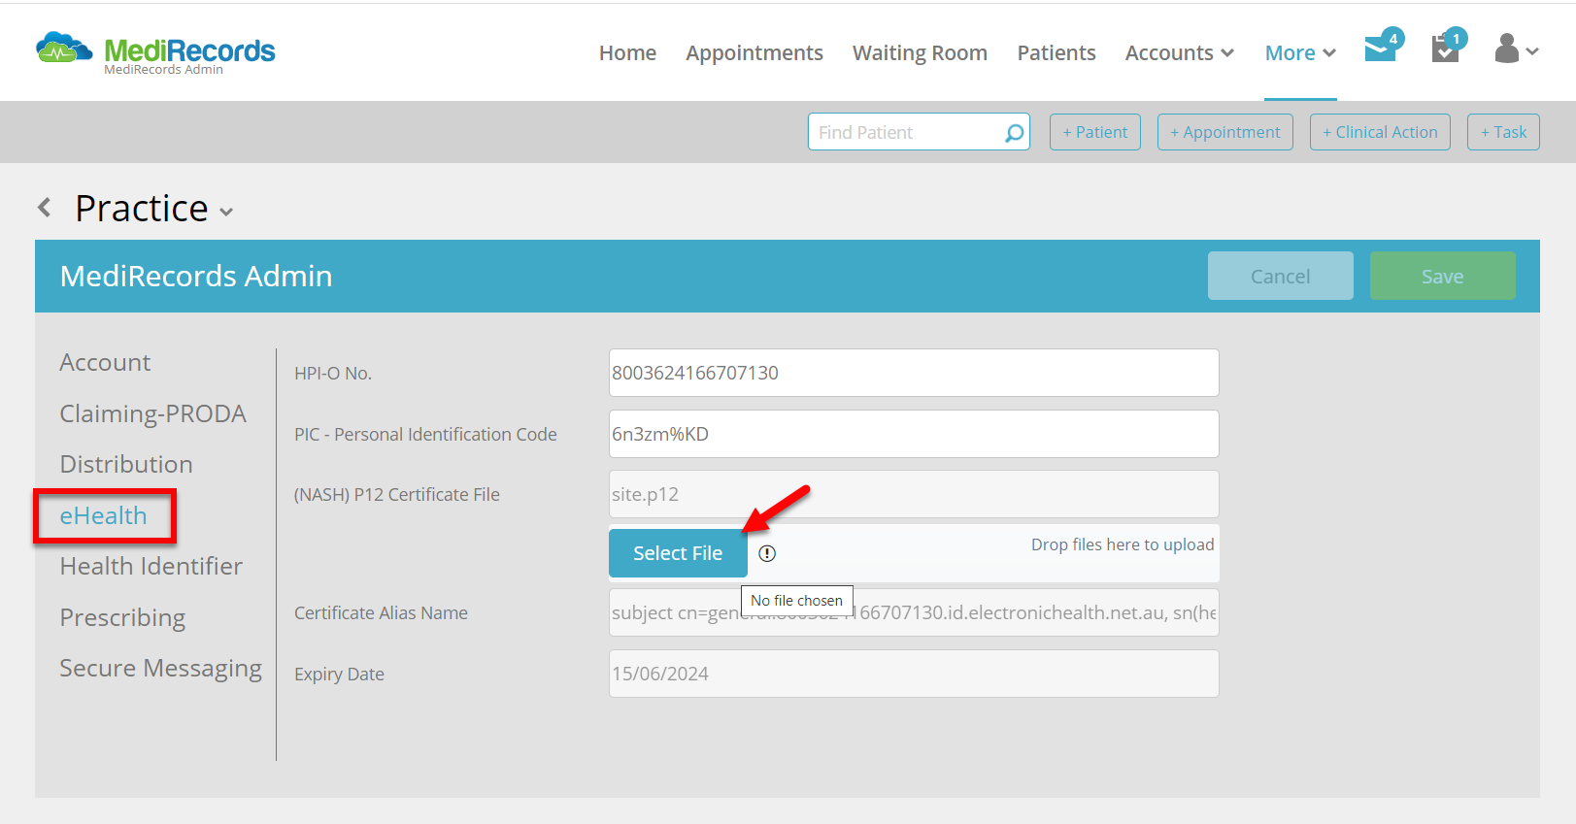Click the Certificate Alias Name label
Screen dimensions: 1576x824
point(381,612)
